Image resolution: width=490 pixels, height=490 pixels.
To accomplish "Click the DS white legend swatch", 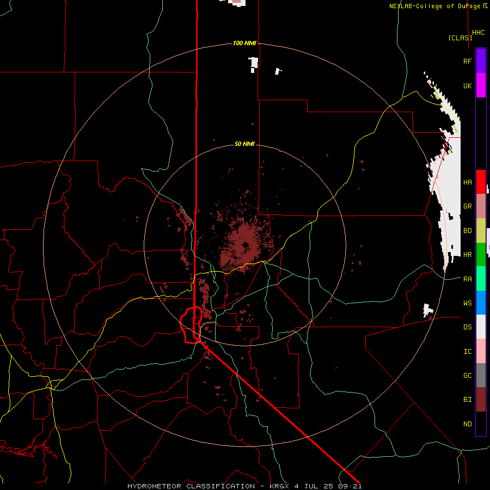I will [481, 327].
